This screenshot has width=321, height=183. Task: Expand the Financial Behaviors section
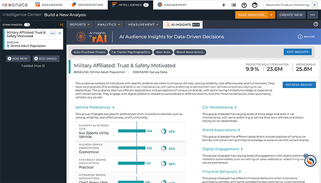click(221, 172)
